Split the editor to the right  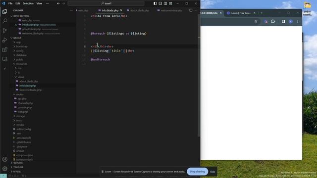[191, 10]
